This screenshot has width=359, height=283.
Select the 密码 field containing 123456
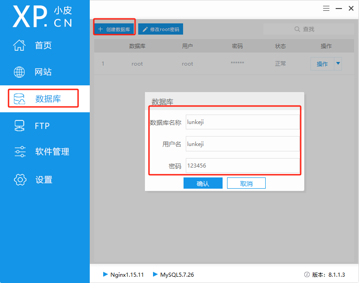[x=242, y=166]
